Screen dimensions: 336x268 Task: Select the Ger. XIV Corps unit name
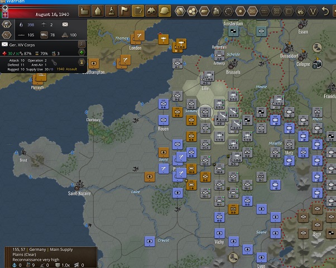[x=22, y=45]
